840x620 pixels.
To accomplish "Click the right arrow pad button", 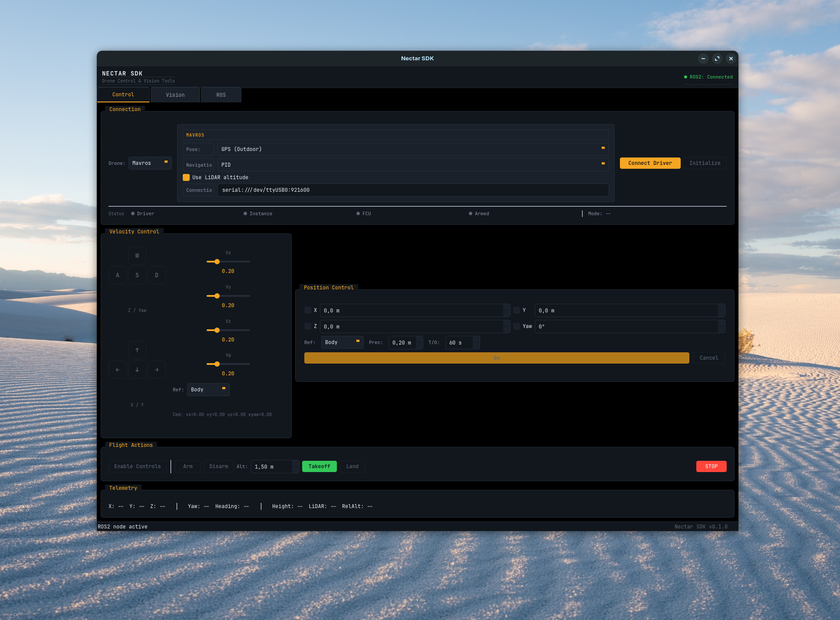I will click(157, 370).
